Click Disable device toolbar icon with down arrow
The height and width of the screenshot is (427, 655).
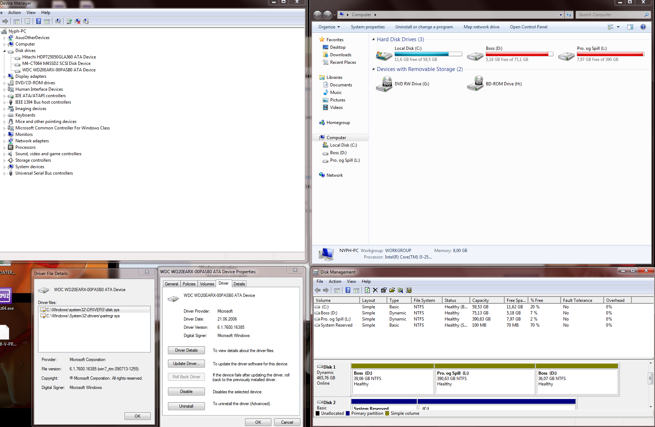click(x=86, y=22)
